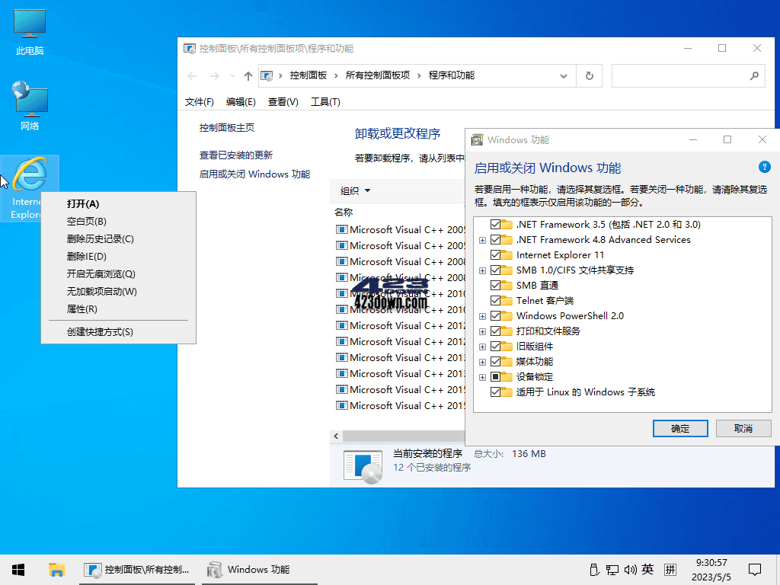
Task: Open the Internet Explorer desktop icon
Action: point(29,175)
